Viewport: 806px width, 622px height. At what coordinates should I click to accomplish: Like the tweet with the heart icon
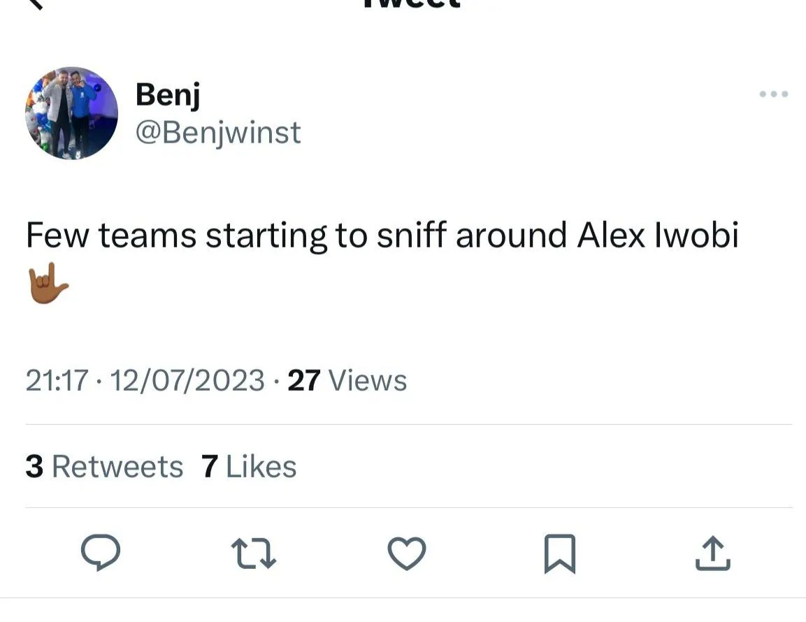[x=407, y=553]
